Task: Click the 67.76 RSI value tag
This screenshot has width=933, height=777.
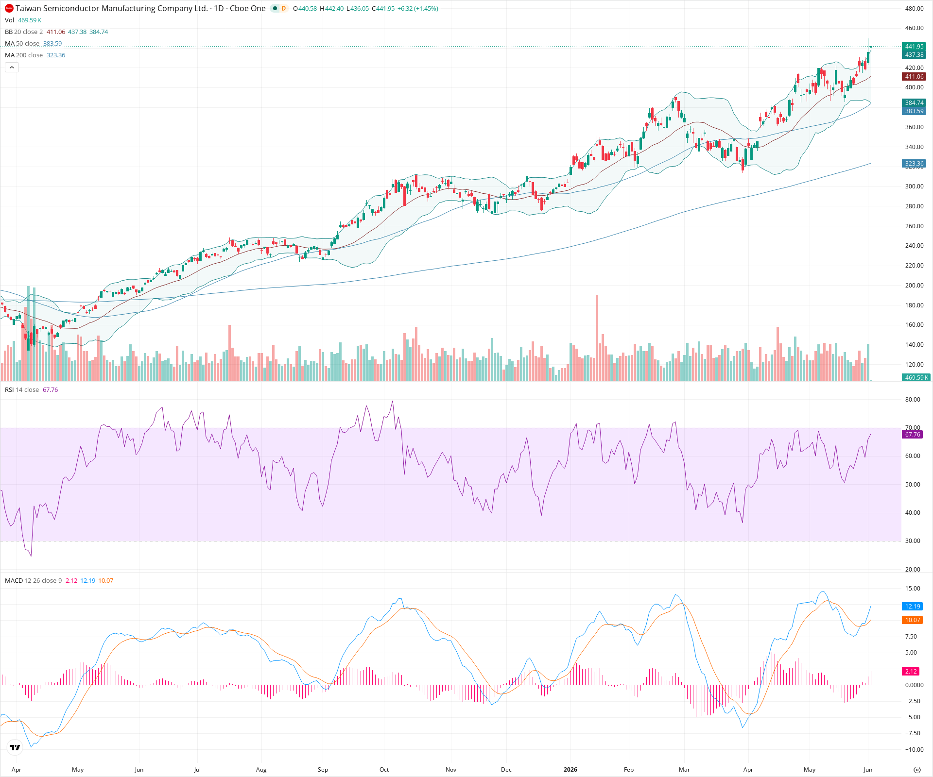Action: tap(913, 435)
